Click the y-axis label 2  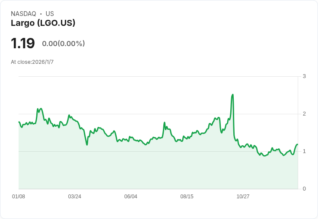click(x=304, y=114)
